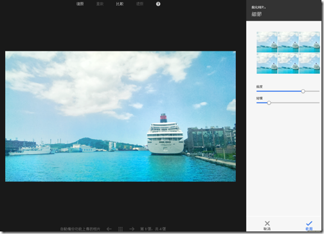Select the bottom-left detail preset thumbnail
This screenshot has width=324, height=234.
pos(267,64)
